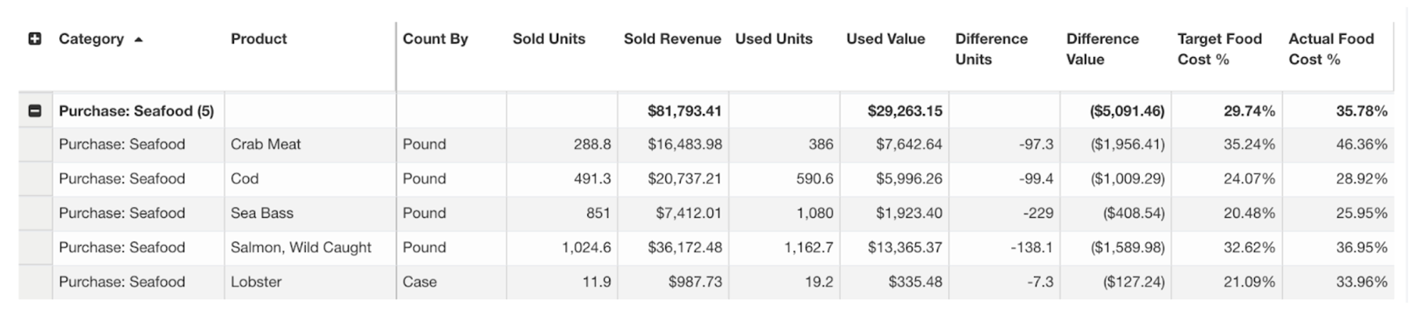Viewport: 1426px width, 320px height.
Task: Click Used Units column header
Action: point(774,39)
